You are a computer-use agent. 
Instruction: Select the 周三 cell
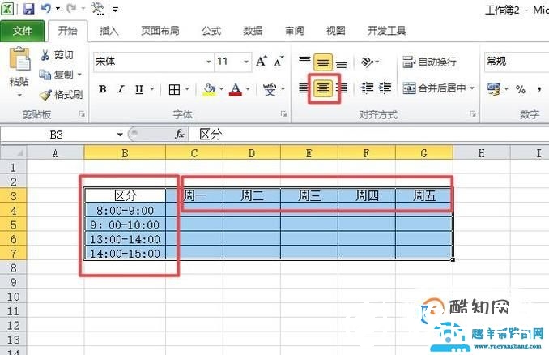309,195
